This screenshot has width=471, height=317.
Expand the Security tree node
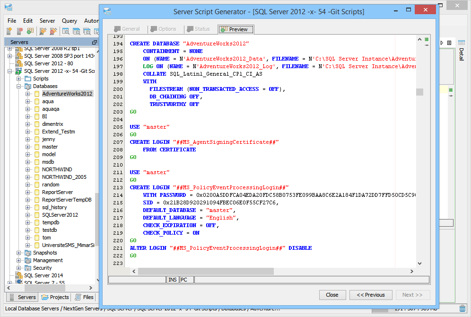click(x=18, y=268)
